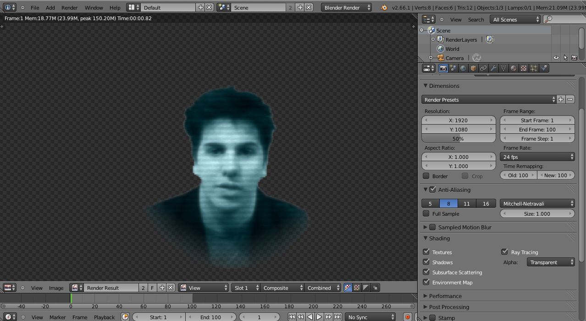586x321 pixels.
Task: Open the Alpha Transparent dropdown
Action: point(551,262)
